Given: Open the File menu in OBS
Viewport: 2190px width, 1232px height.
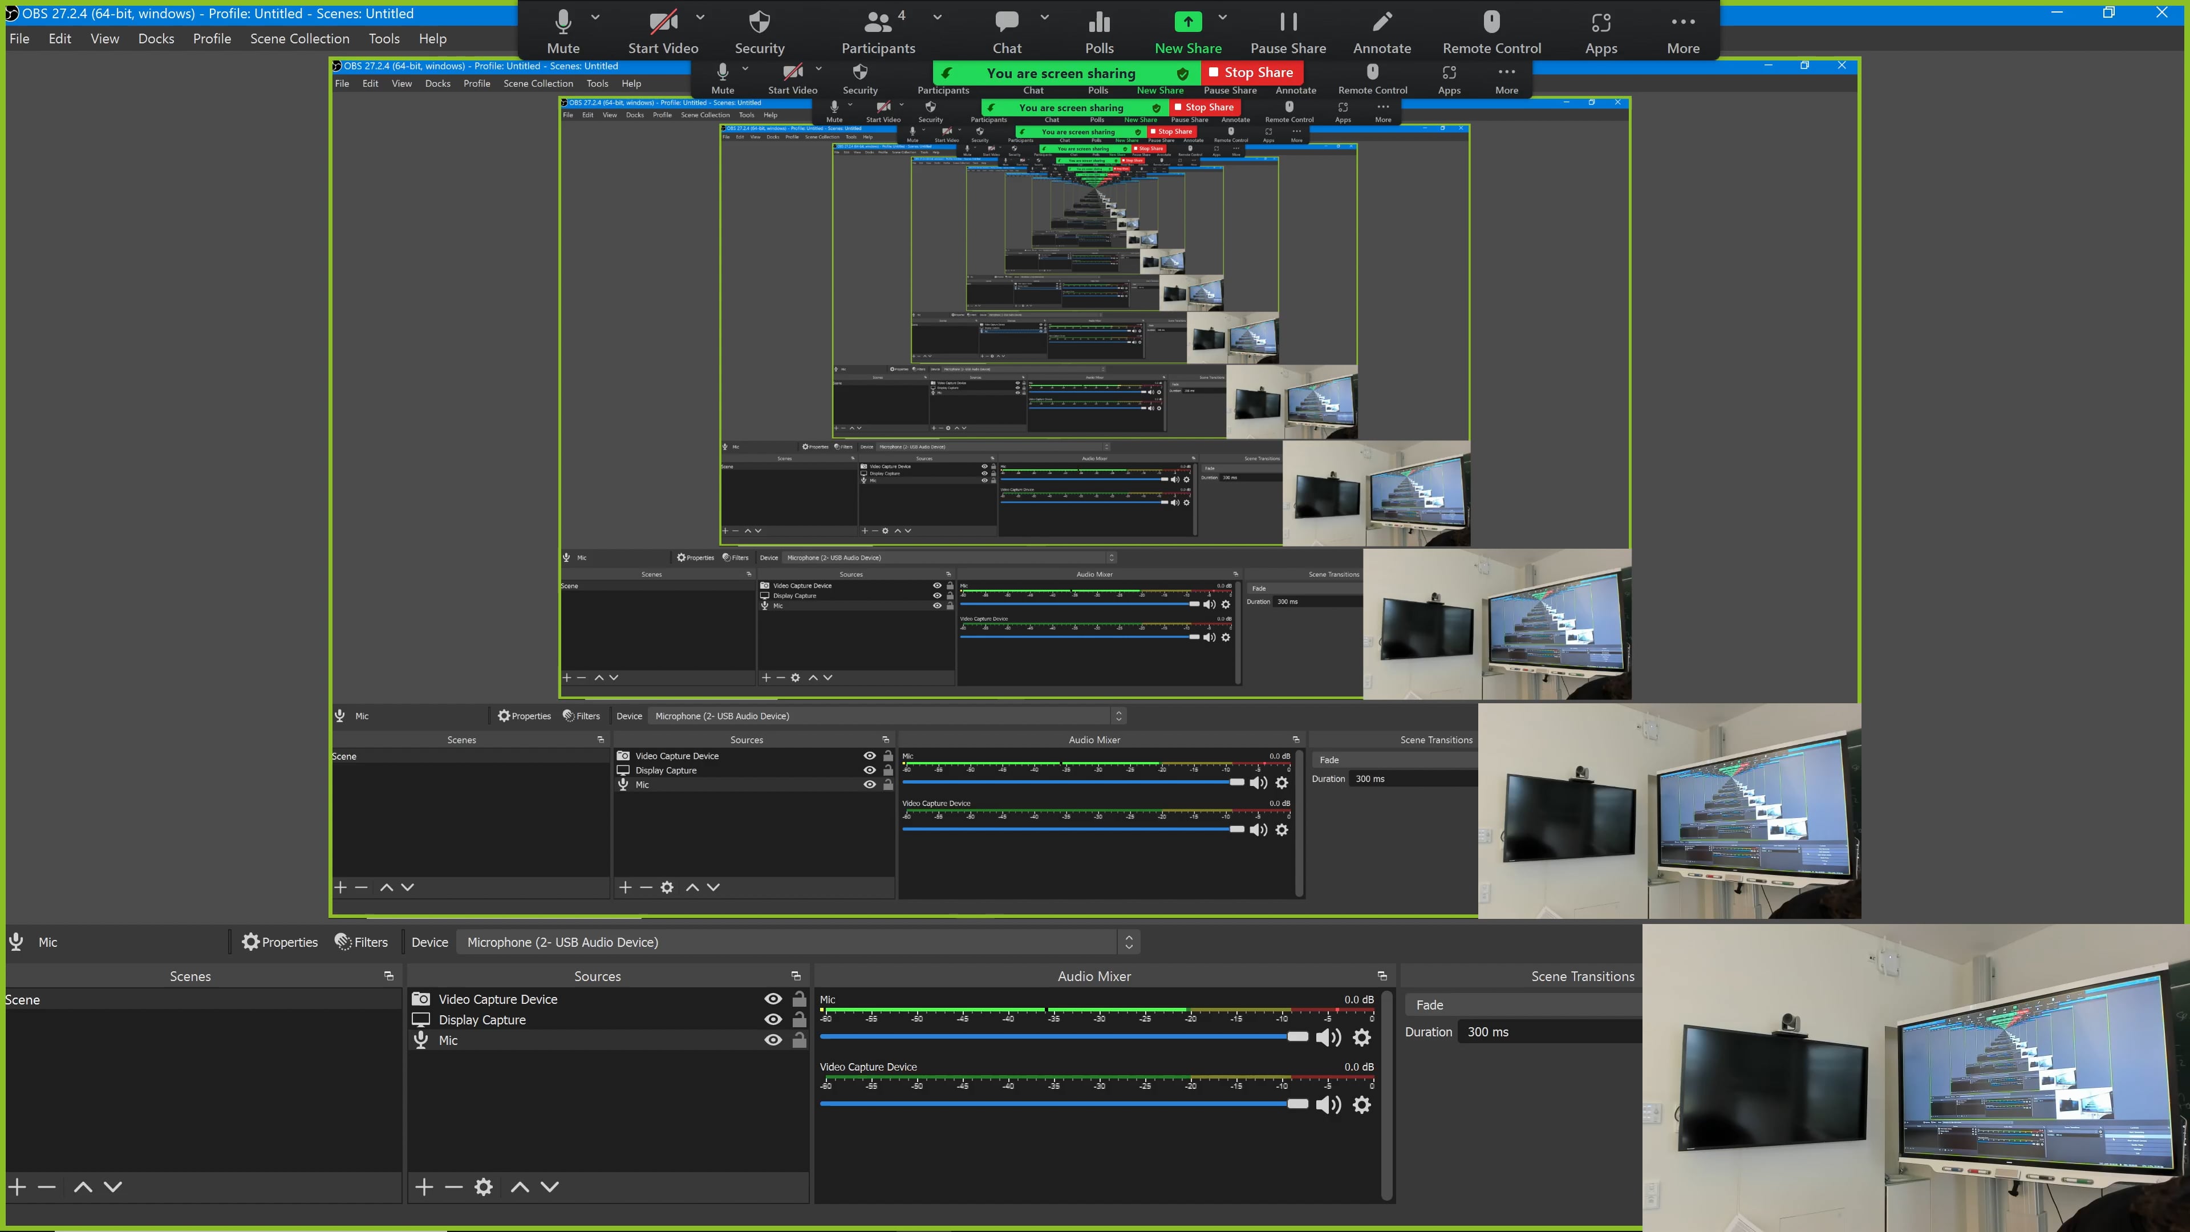Looking at the screenshot, I should pos(19,38).
